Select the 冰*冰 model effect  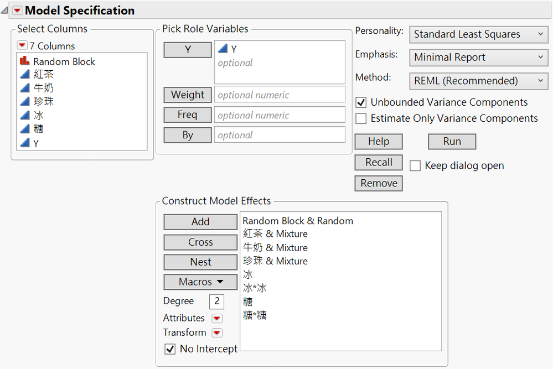click(255, 288)
